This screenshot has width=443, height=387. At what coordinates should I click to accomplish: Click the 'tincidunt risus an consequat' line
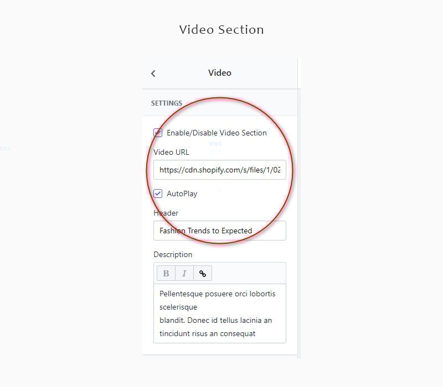(x=207, y=334)
